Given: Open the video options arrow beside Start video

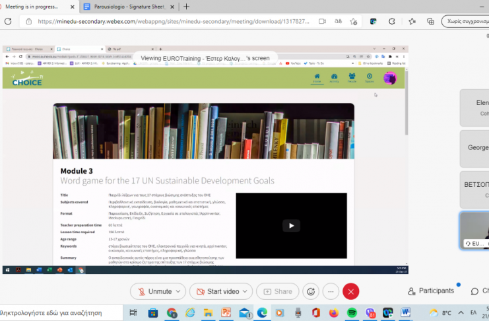Looking at the screenshot, I should point(245,291).
